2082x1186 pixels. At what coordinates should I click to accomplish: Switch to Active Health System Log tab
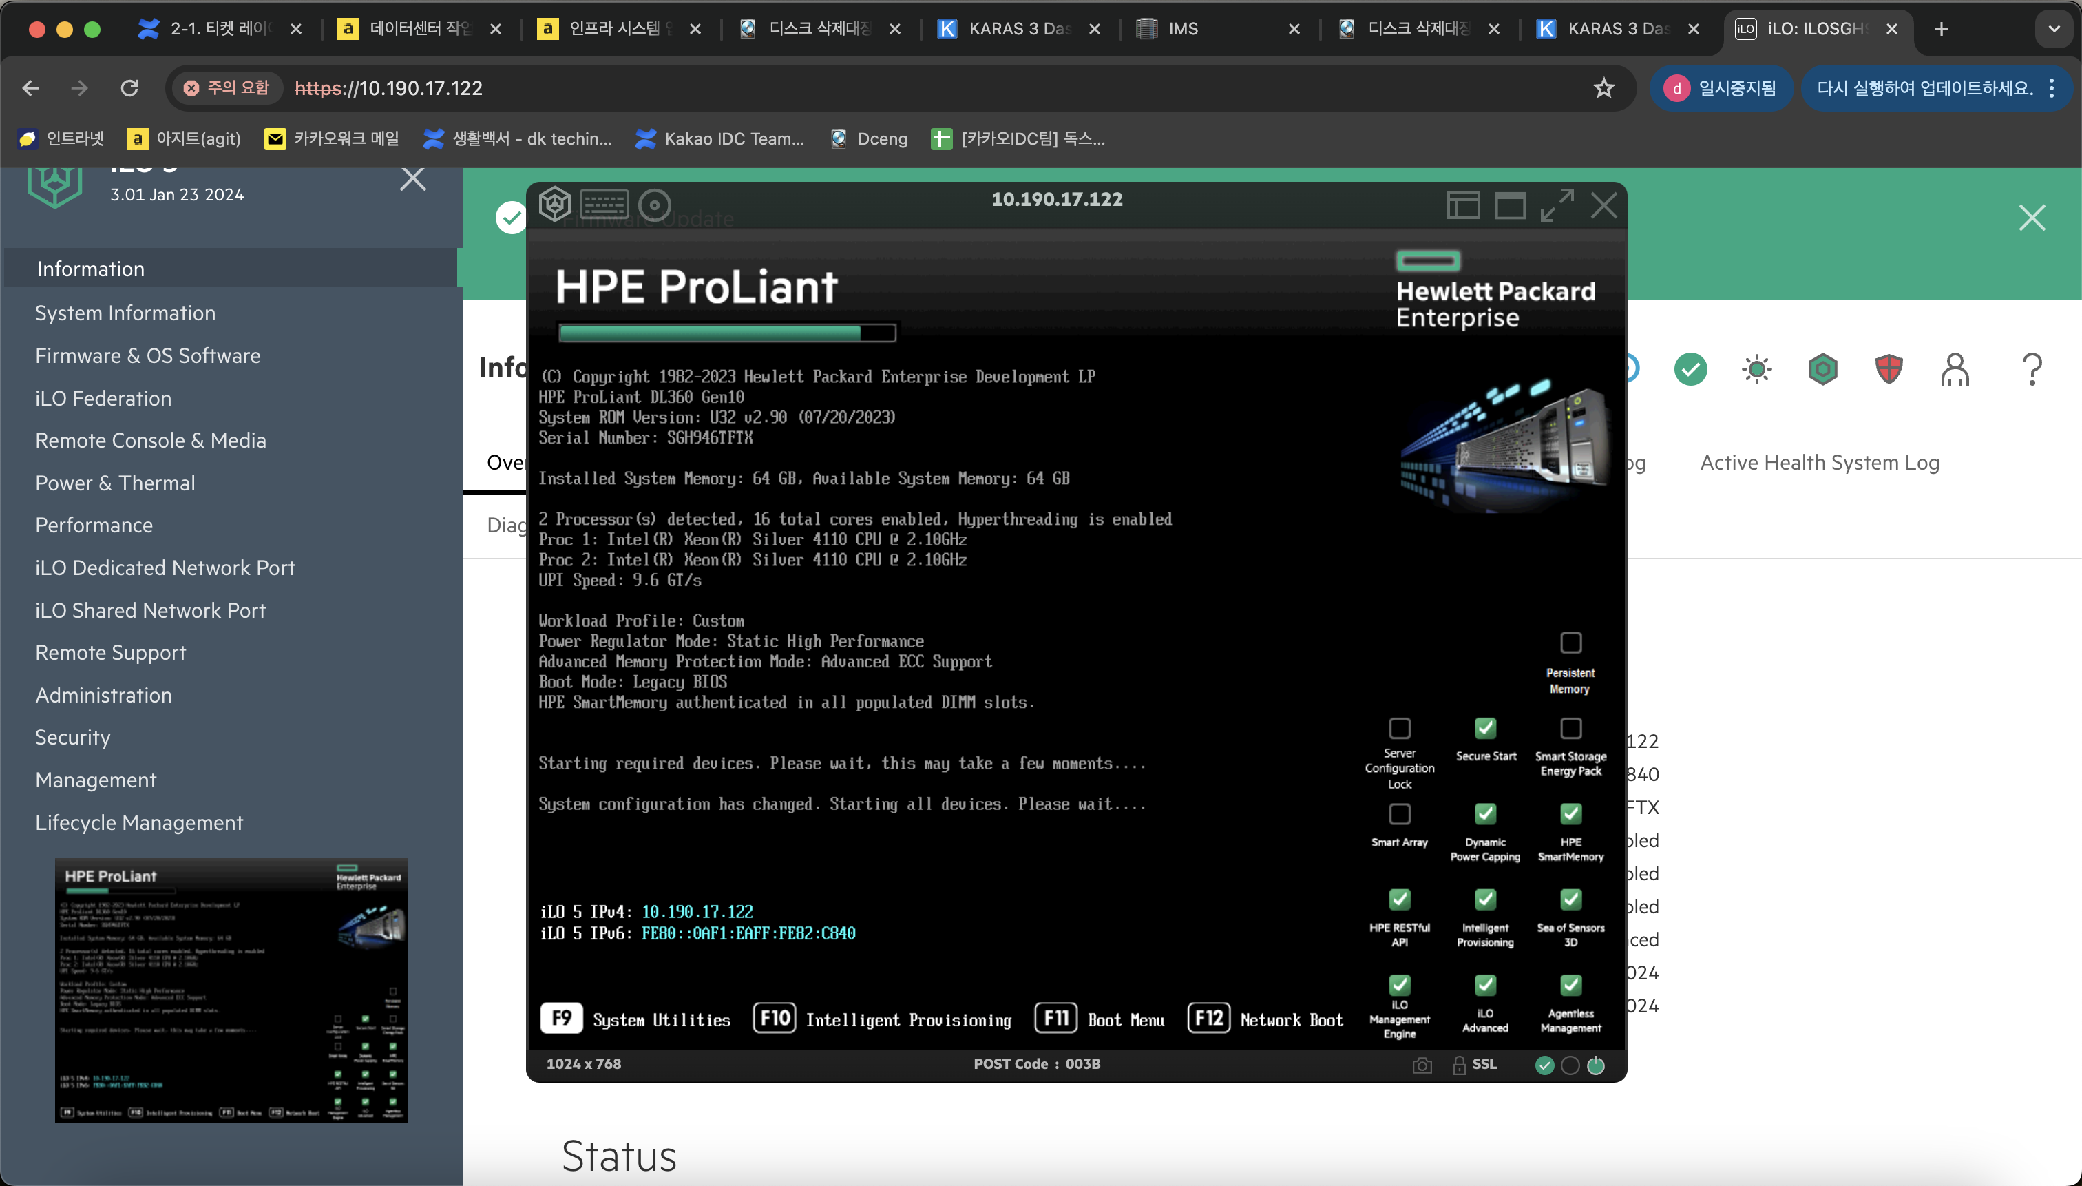(1819, 463)
